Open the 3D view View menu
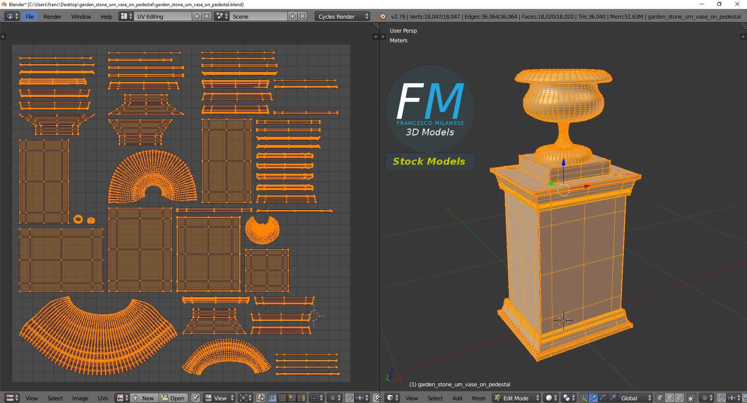The height and width of the screenshot is (403, 747). pyautogui.click(x=412, y=398)
